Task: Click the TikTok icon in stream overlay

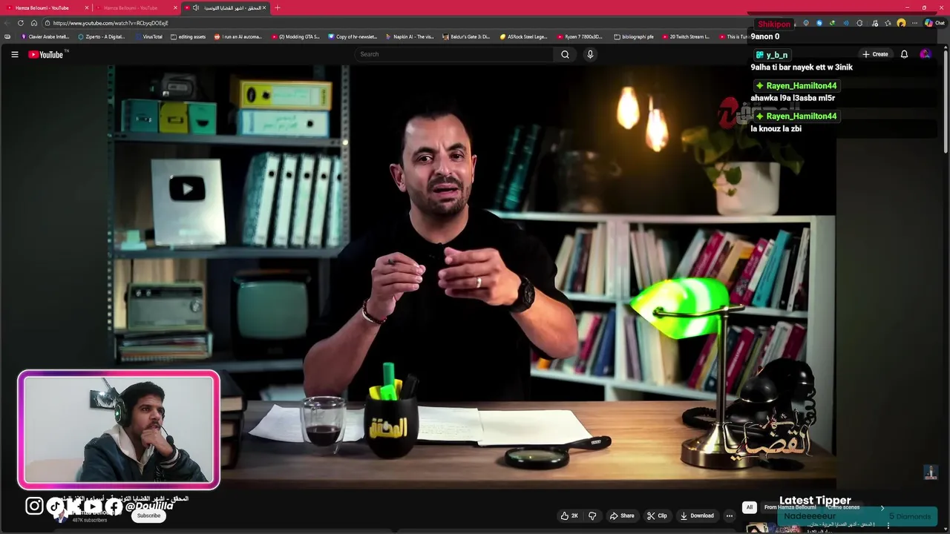Action: (x=56, y=506)
